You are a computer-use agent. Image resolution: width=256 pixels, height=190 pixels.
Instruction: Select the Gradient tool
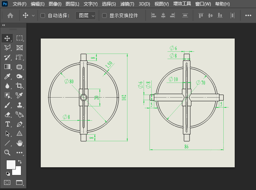tap(7, 67)
